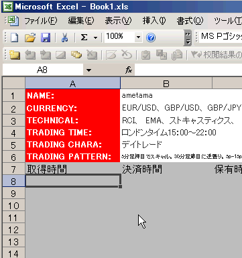The width and height of the screenshot is (242, 258).
Task: Select column A header
Action: click(73, 84)
